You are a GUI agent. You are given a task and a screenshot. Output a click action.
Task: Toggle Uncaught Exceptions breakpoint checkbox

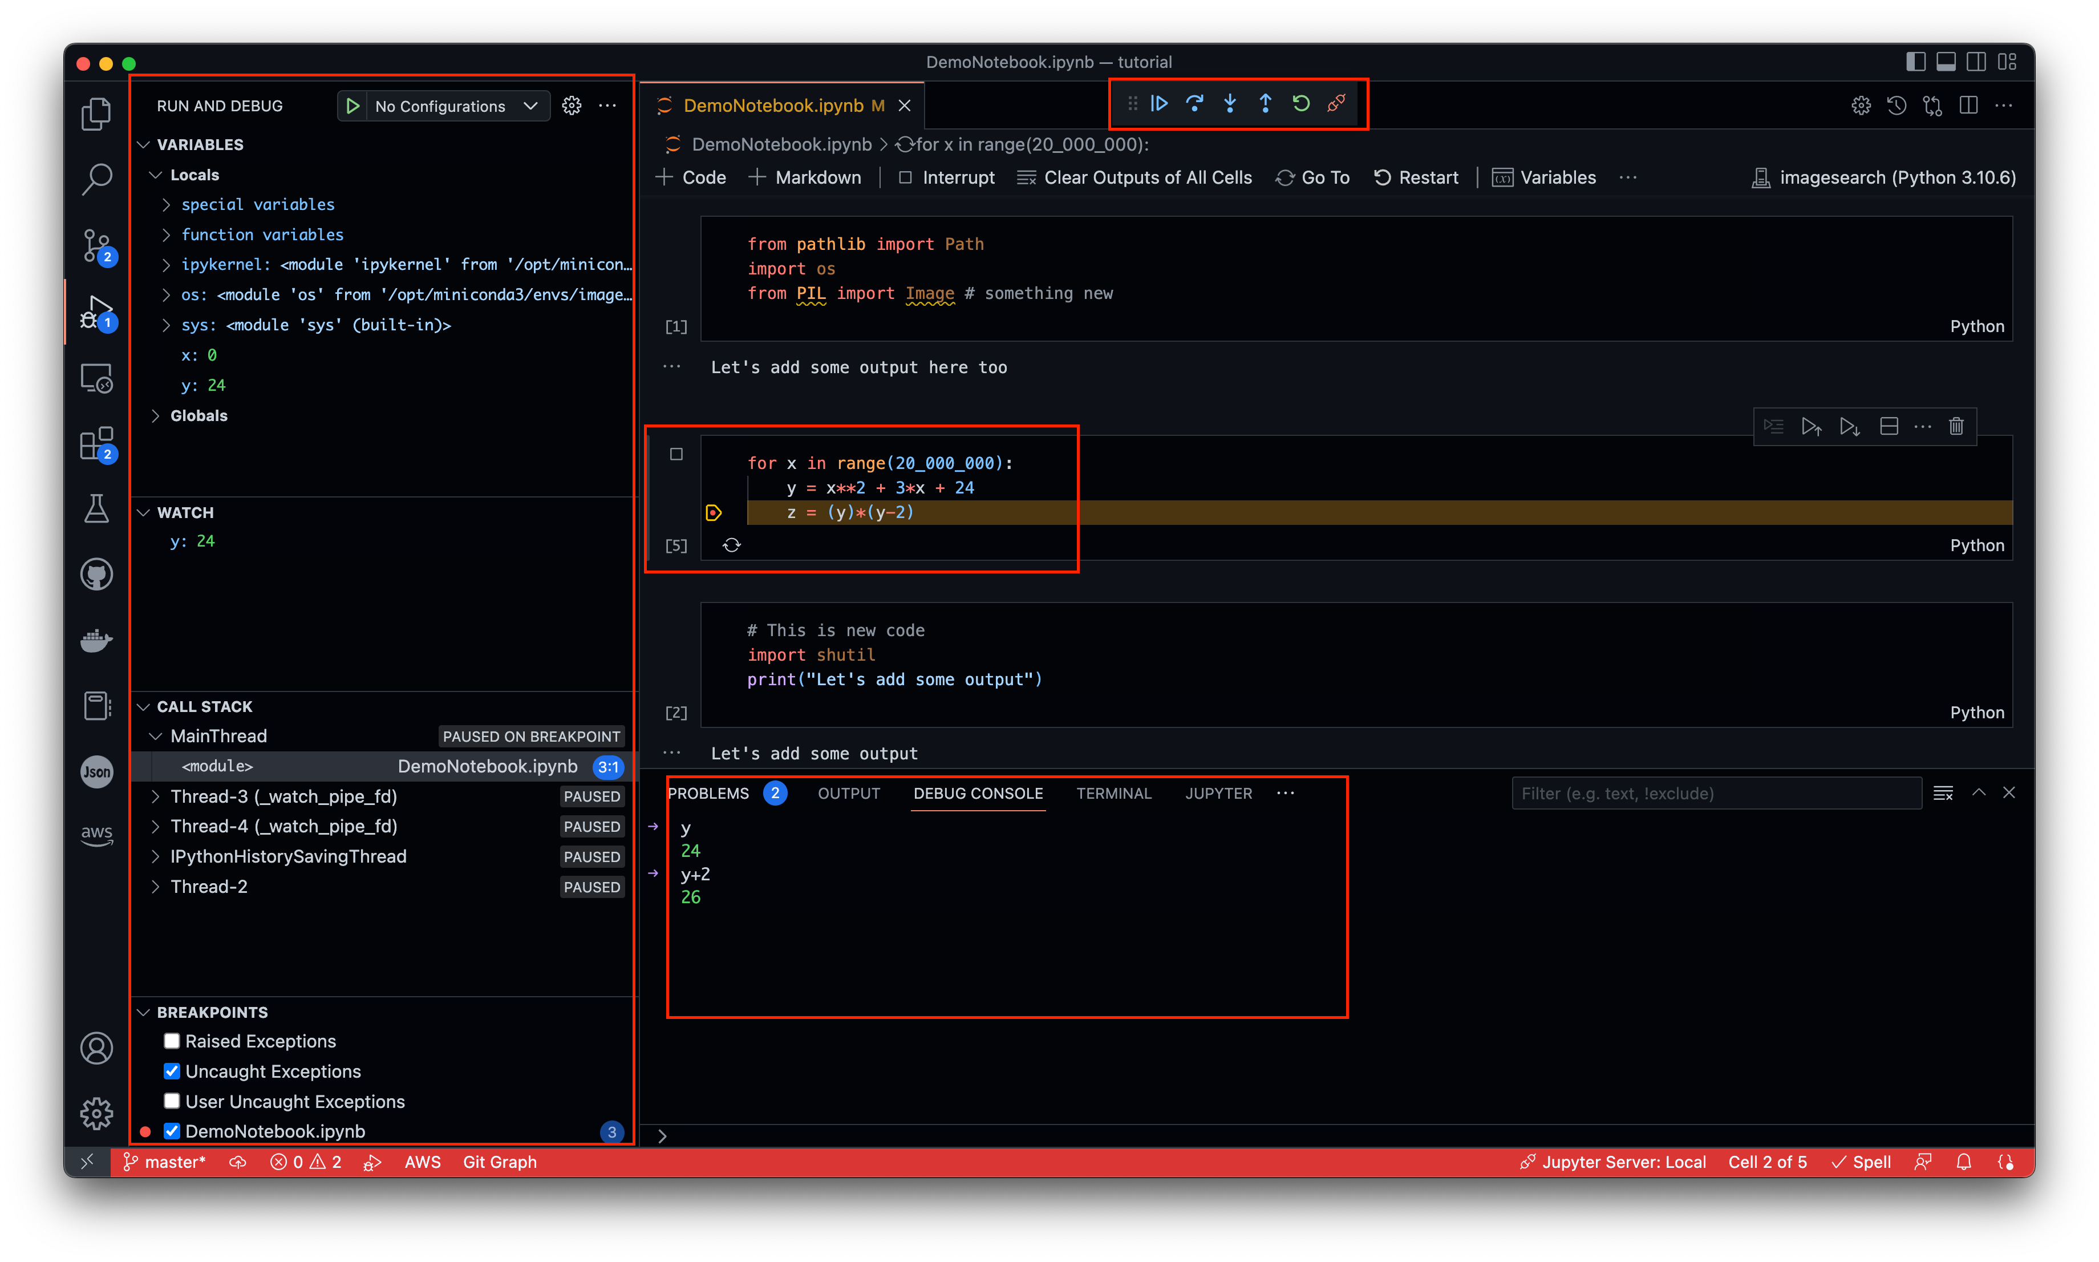[x=172, y=1071]
